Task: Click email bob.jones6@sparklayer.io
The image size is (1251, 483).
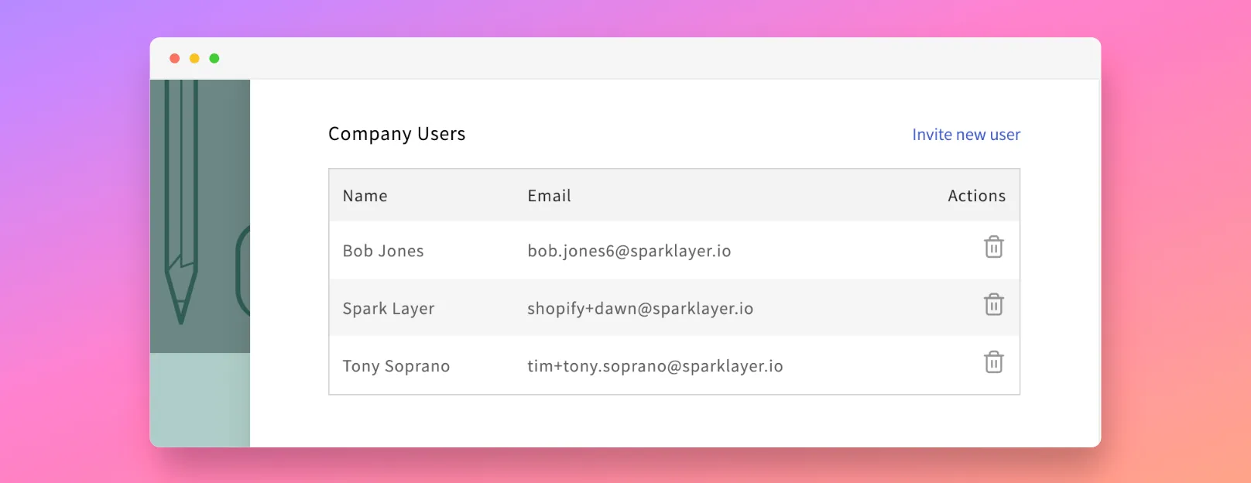Action: point(629,251)
